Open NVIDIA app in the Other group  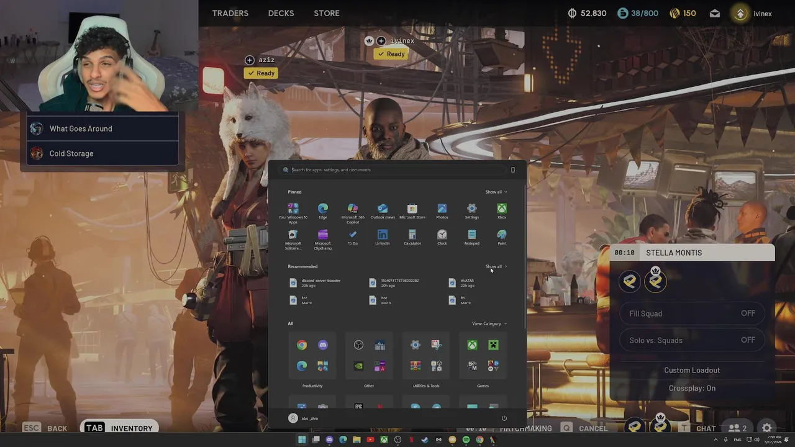coord(358,366)
